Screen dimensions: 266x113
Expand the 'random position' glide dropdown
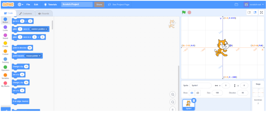(39, 29)
